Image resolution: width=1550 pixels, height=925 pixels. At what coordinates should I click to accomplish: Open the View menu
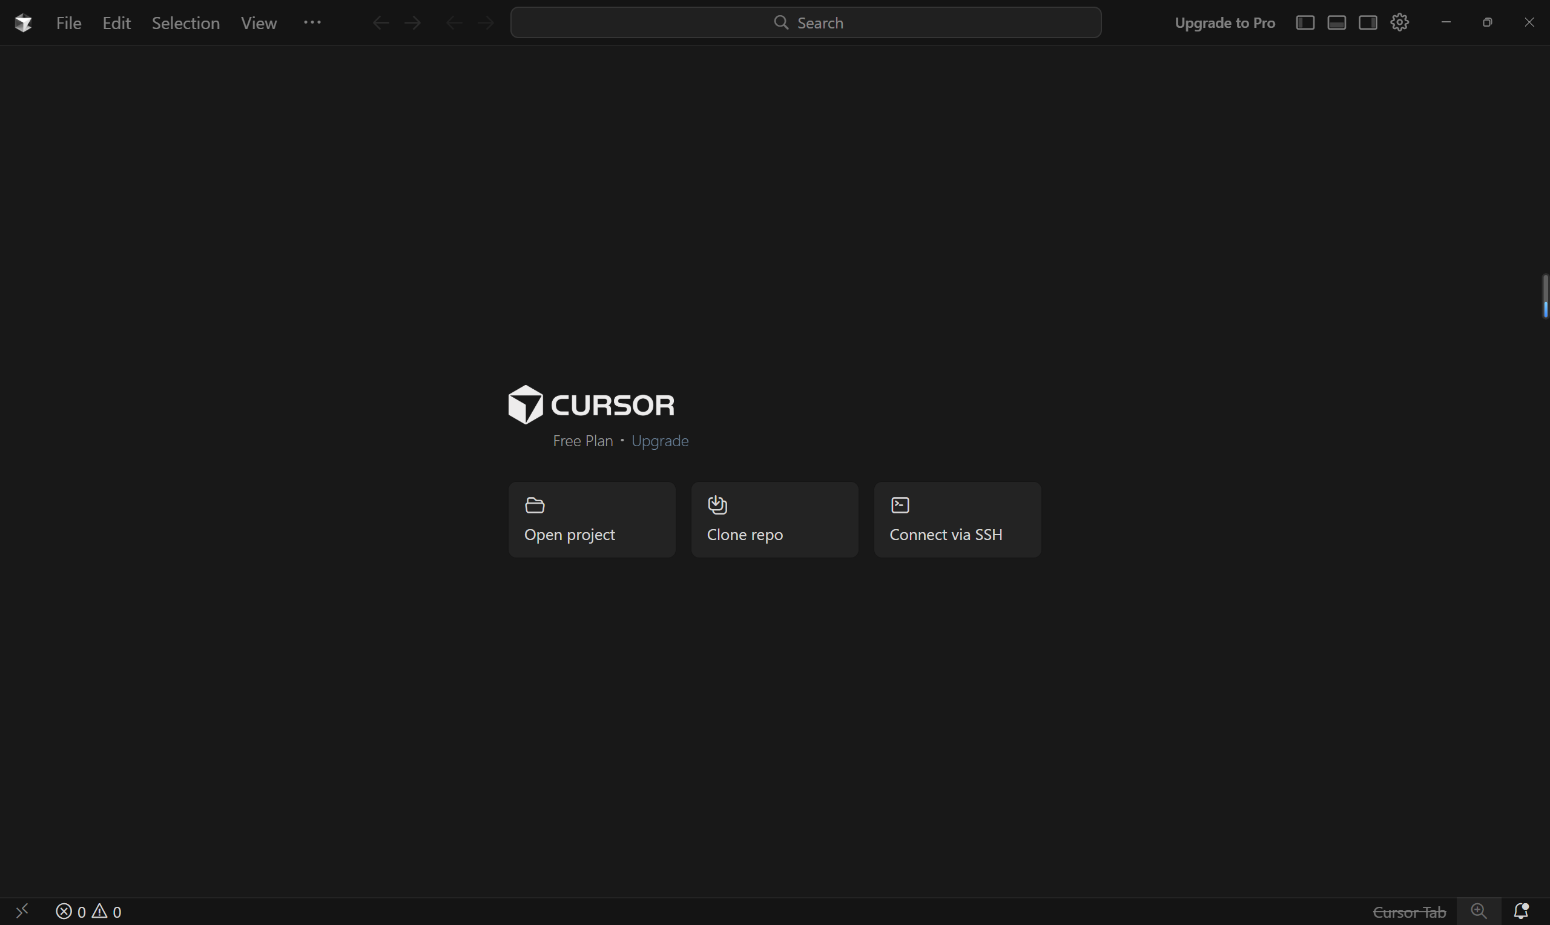coord(259,23)
